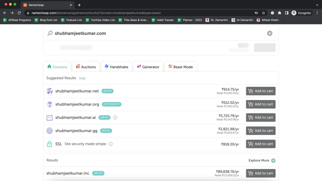Click the ₹914.75/yr price
Screen dimensions: 322x181
tap(230, 89)
